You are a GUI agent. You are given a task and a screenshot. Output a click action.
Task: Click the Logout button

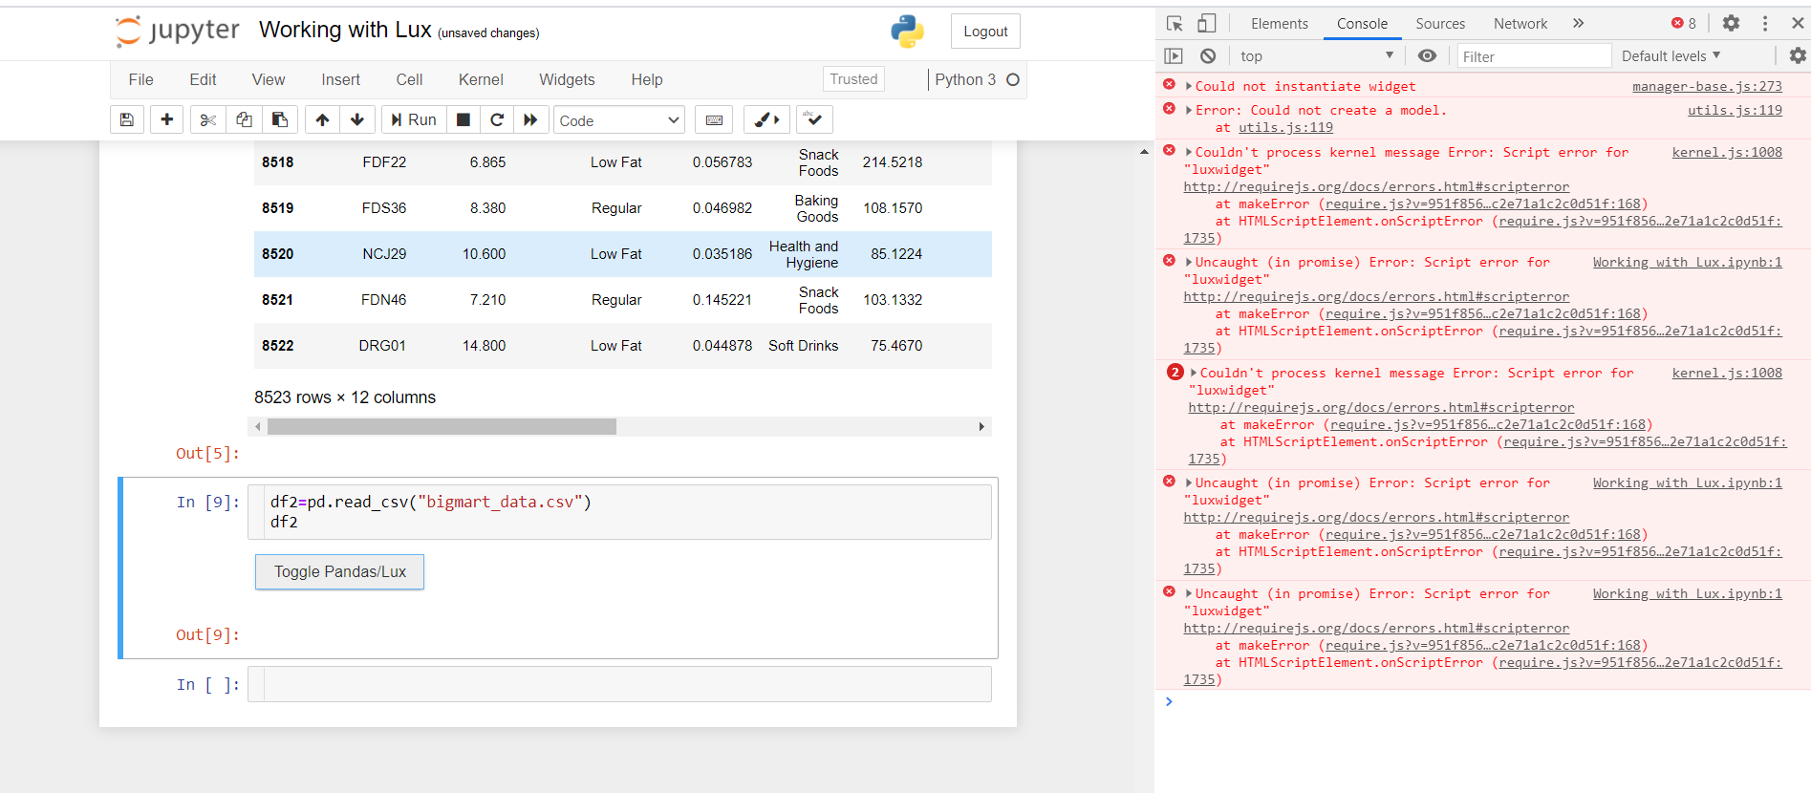[x=985, y=32]
